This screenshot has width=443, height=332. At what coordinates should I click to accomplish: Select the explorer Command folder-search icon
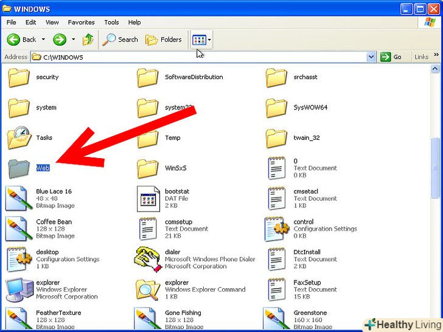(x=148, y=290)
